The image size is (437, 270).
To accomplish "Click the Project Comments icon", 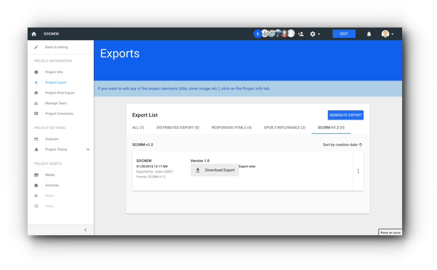I will [36, 114].
